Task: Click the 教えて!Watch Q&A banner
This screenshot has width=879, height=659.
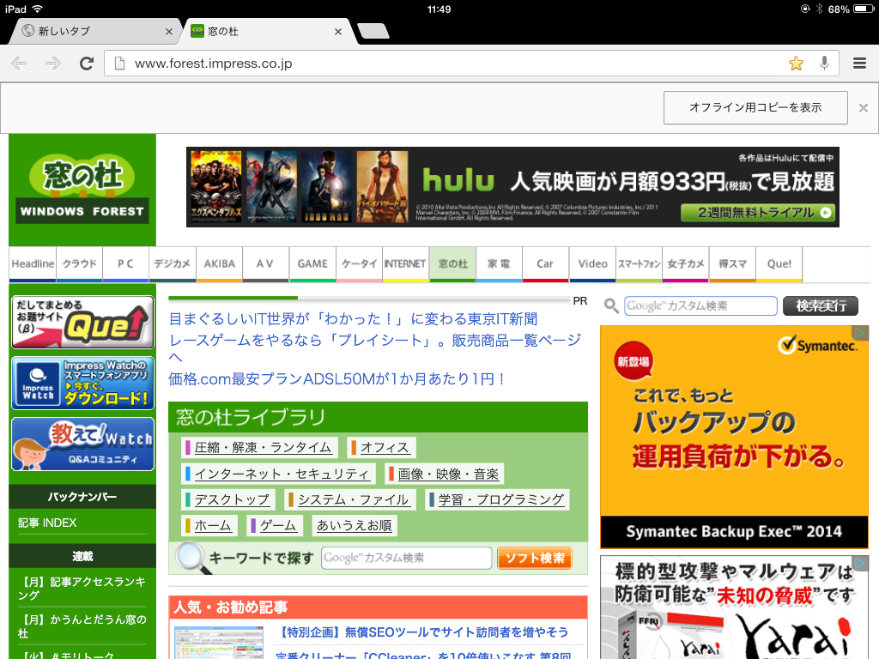Action: pyautogui.click(x=82, y=444)
